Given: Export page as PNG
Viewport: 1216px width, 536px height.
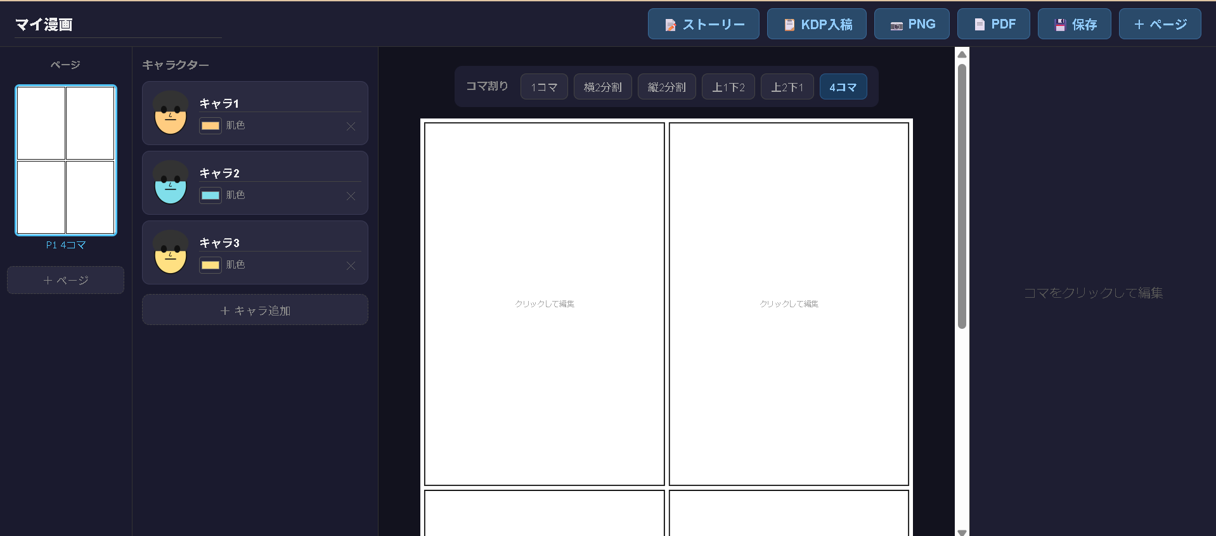Looking at the screenshot, I should point(912,24).
